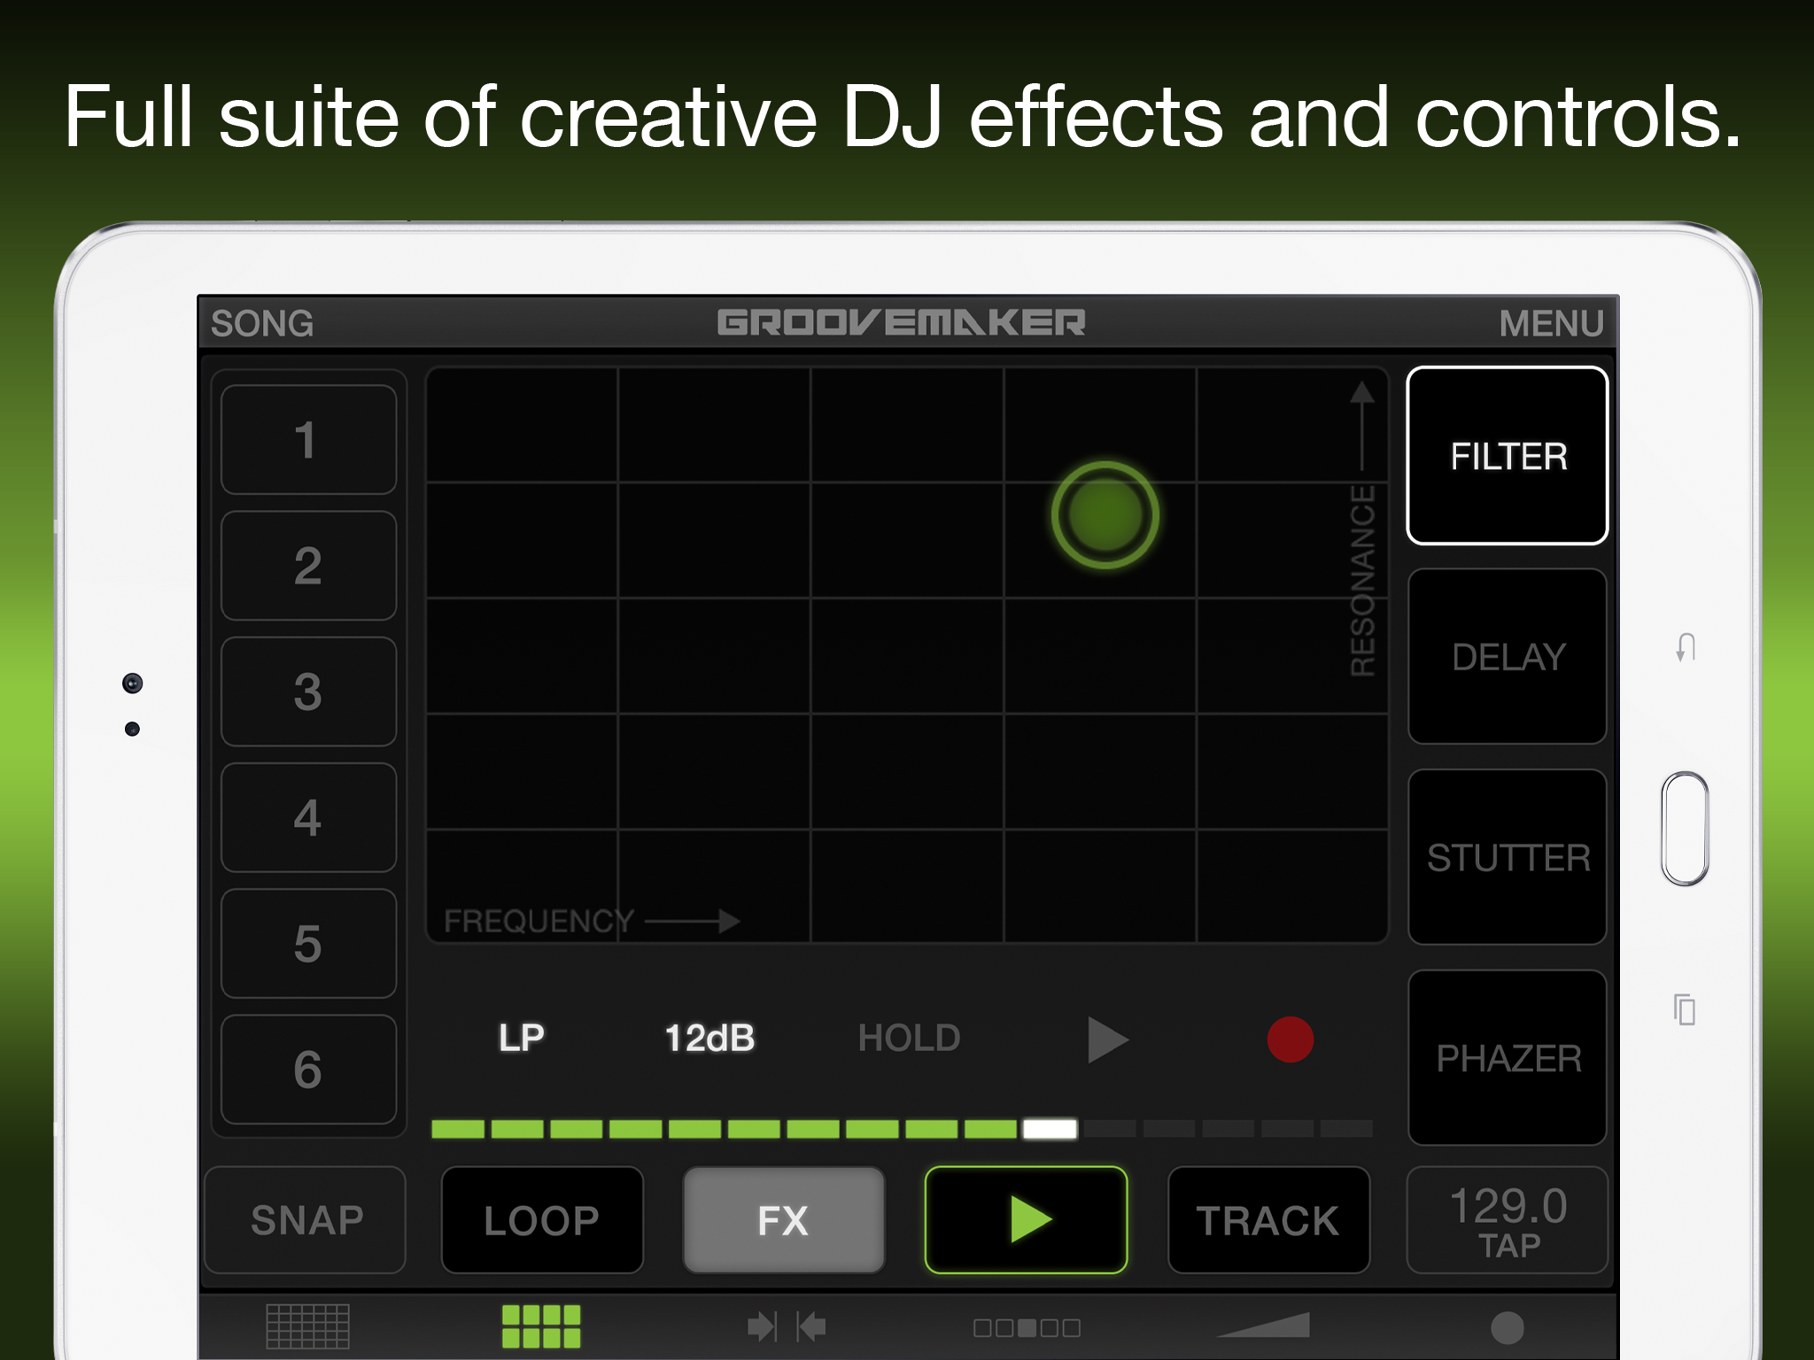Switch to the DELAY effect
Screen dimensions: 1814x1360
click(1508, 657)
